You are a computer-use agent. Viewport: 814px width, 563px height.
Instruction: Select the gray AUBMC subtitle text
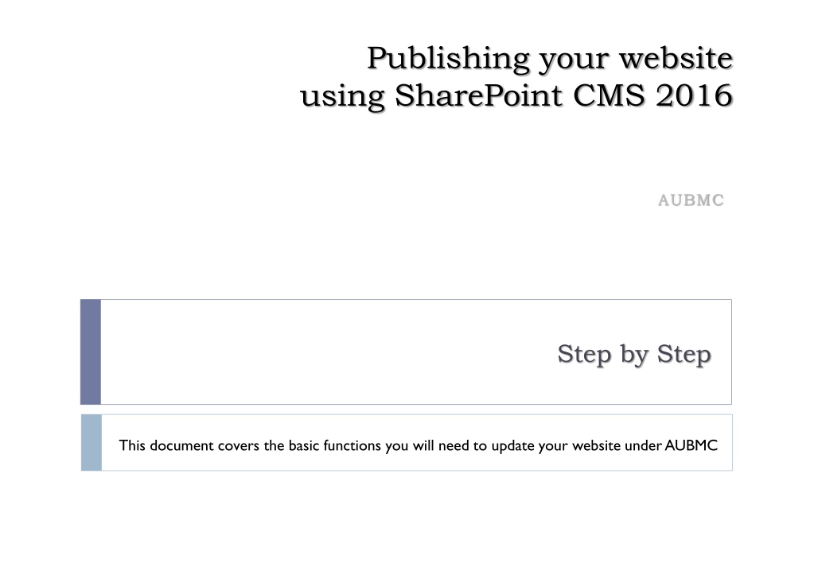pyautogui.click(x=691, y=200)
